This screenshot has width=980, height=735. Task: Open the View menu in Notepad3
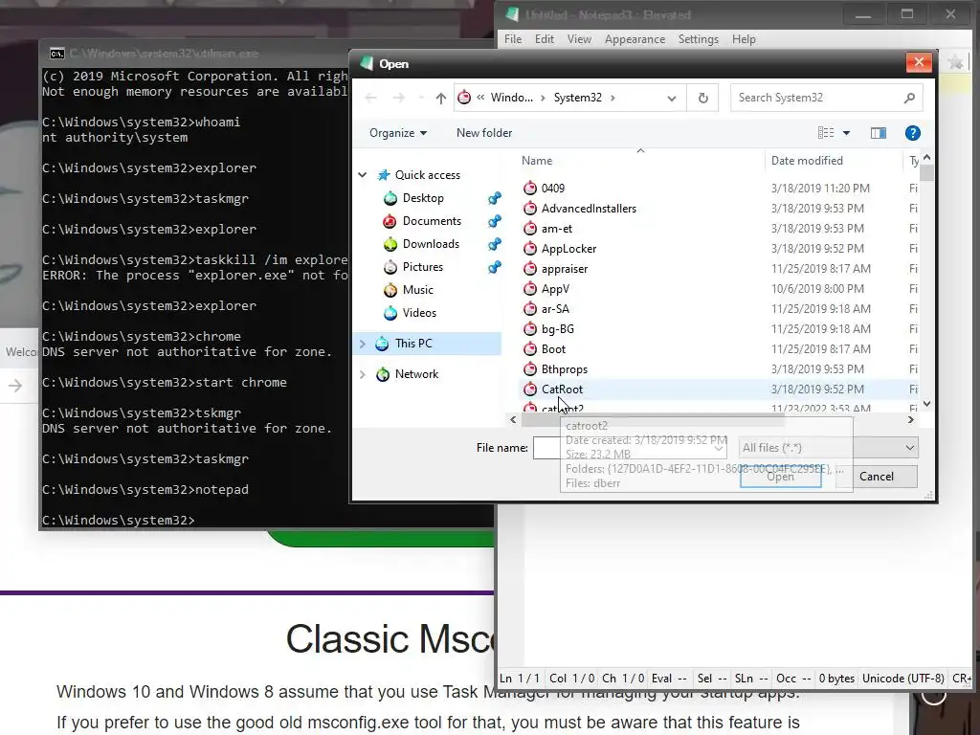[579, 39]
